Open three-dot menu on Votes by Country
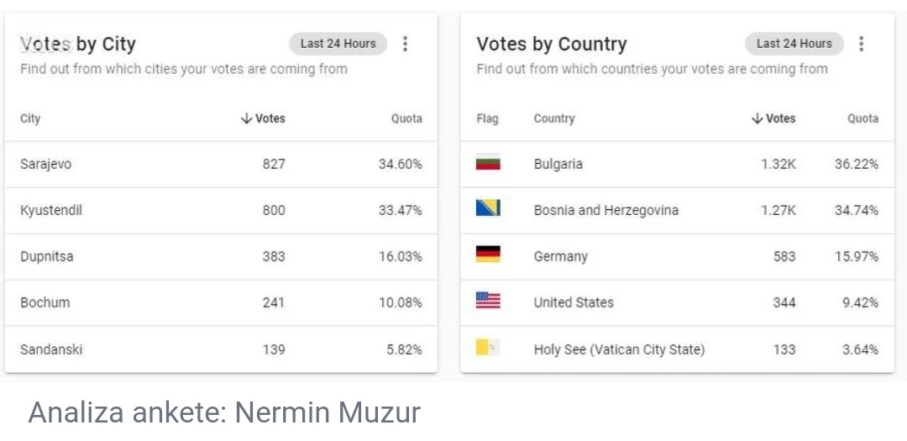This screenshot has width=907, height=441. coord(862,44)
